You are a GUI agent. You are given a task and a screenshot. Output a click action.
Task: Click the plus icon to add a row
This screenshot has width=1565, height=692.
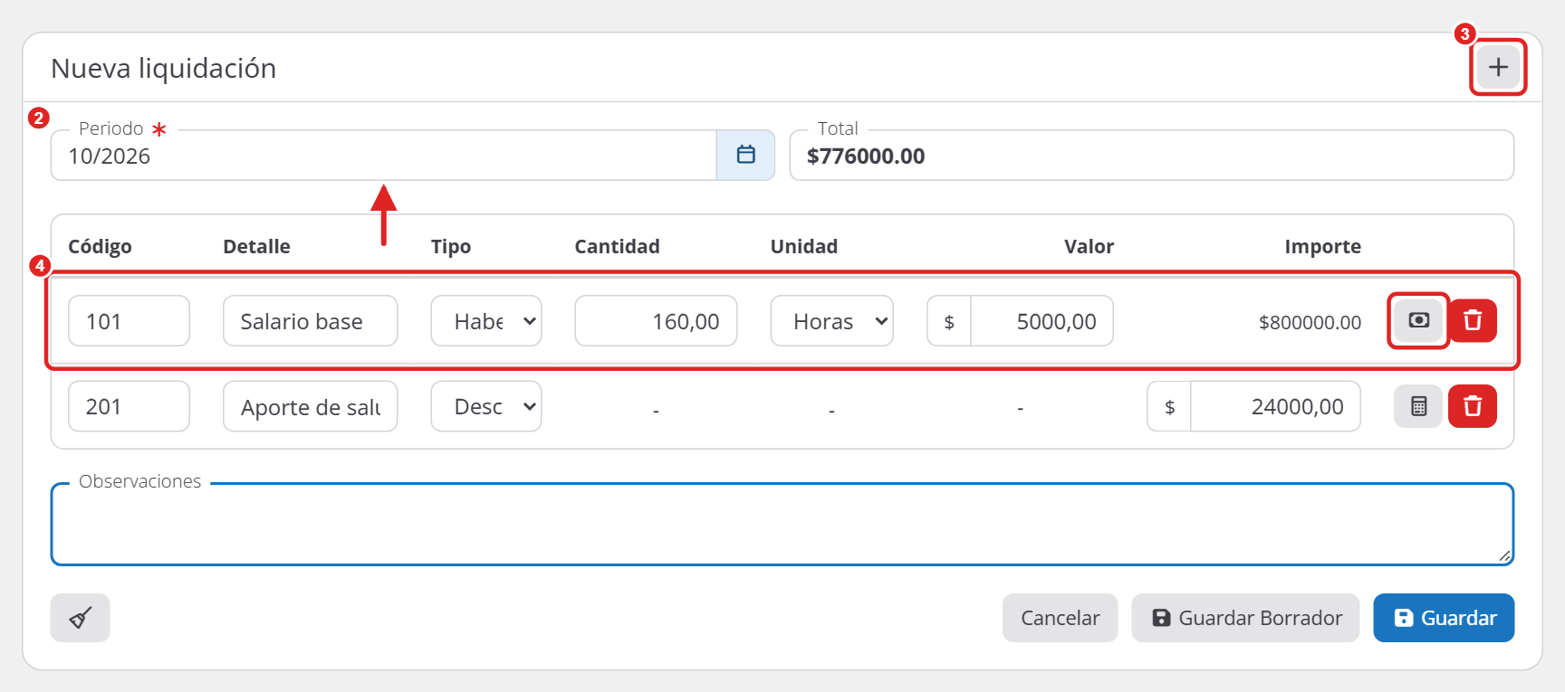pyautogui.click(x=1498, y=67)
